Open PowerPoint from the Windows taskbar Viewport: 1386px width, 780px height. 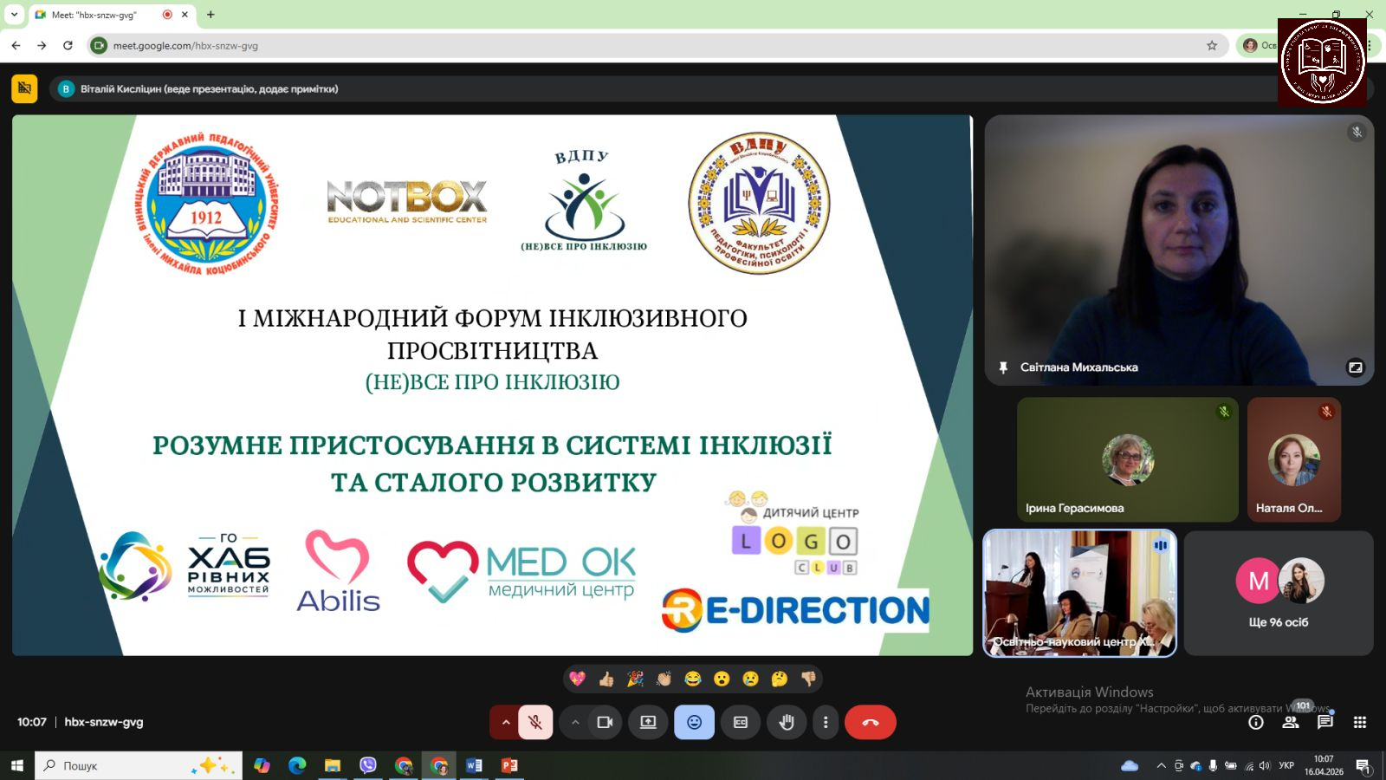[x=509, y=765]
